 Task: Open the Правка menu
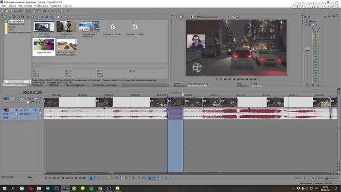pos(12,6)
